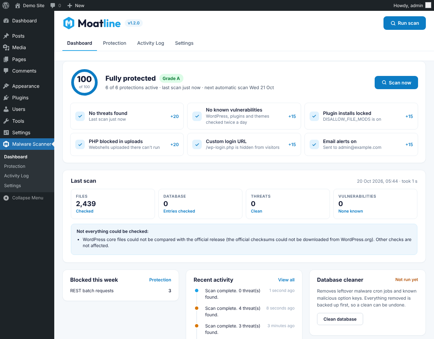434x339 pixels.
Task: Click the check icon for Custom login URL
Action: tap(197, 144)
